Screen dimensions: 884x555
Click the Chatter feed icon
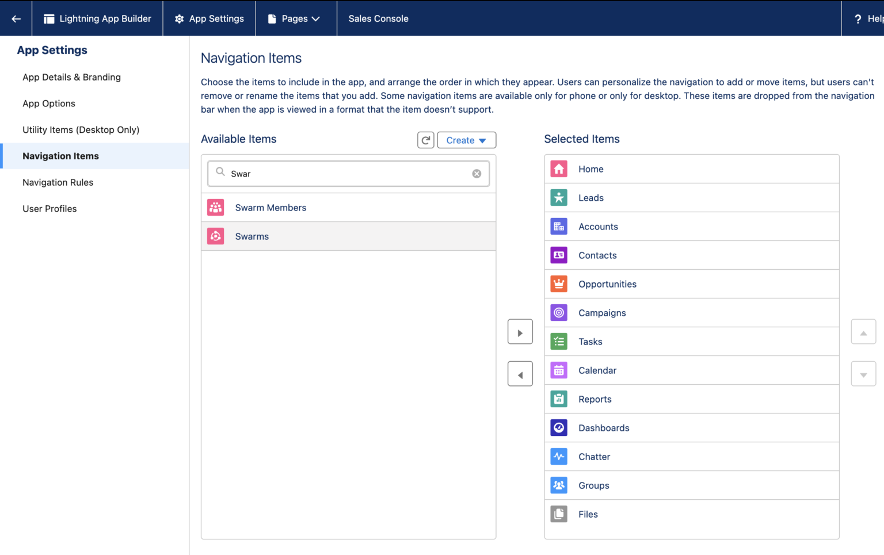558,456
